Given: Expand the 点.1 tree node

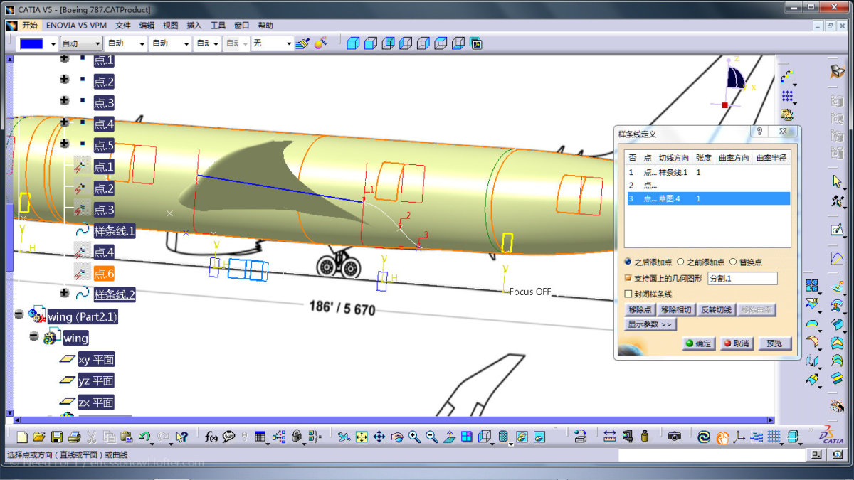Looking at the screenshot, I should [x=65, y=59].
